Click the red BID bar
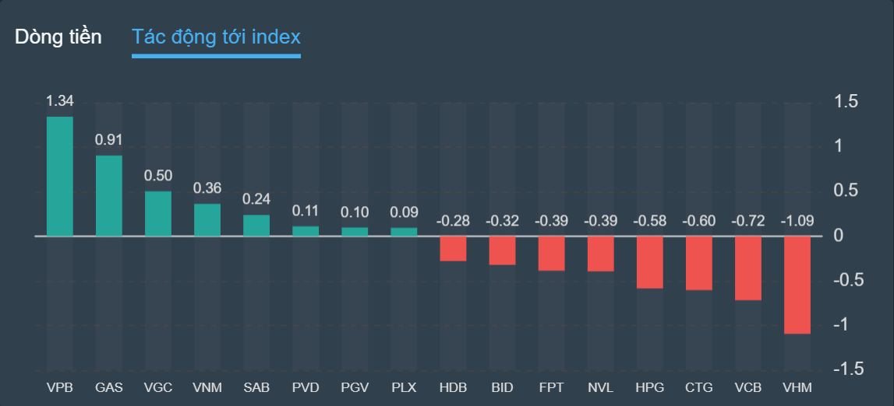The image size is (894, 406). pos(503,250)
